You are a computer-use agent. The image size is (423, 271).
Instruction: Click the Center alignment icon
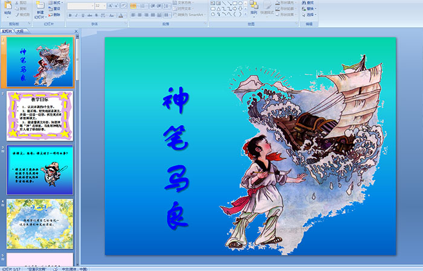140,15
